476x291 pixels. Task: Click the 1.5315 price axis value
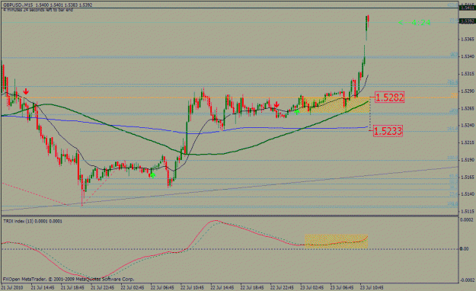[467, 74]
